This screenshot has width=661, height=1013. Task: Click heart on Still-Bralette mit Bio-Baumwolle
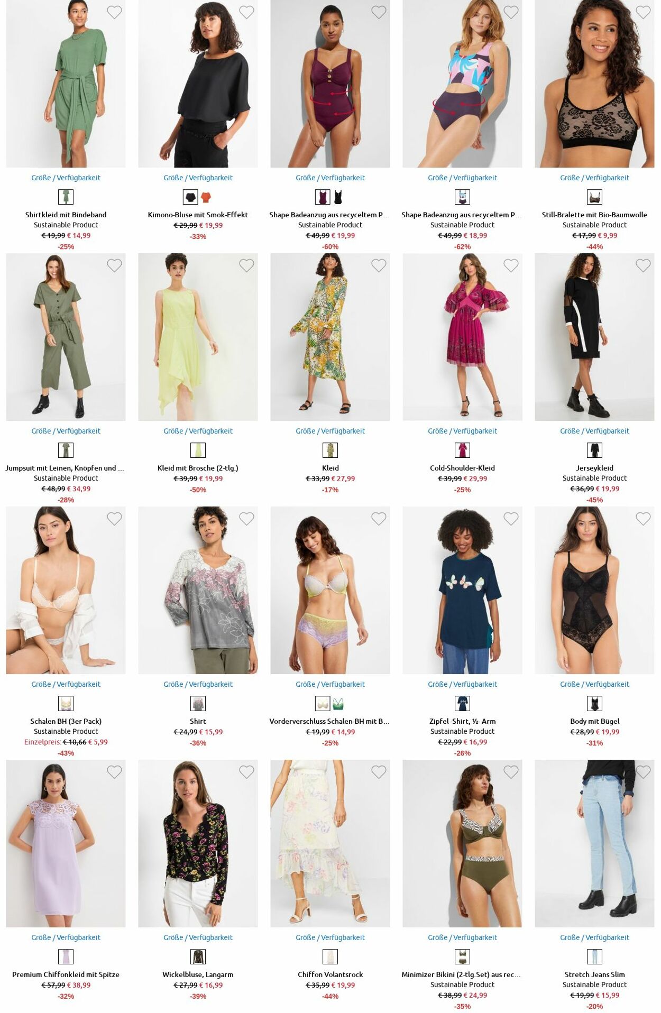pos(643,12)
